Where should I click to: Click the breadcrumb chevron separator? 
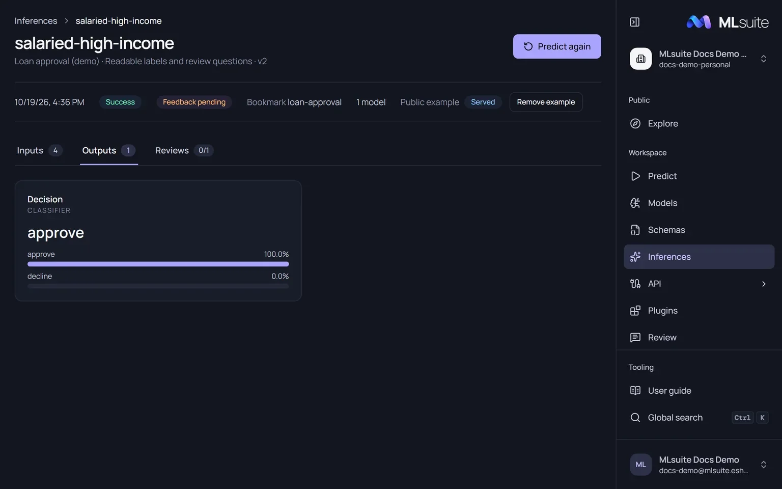(66, 21)
